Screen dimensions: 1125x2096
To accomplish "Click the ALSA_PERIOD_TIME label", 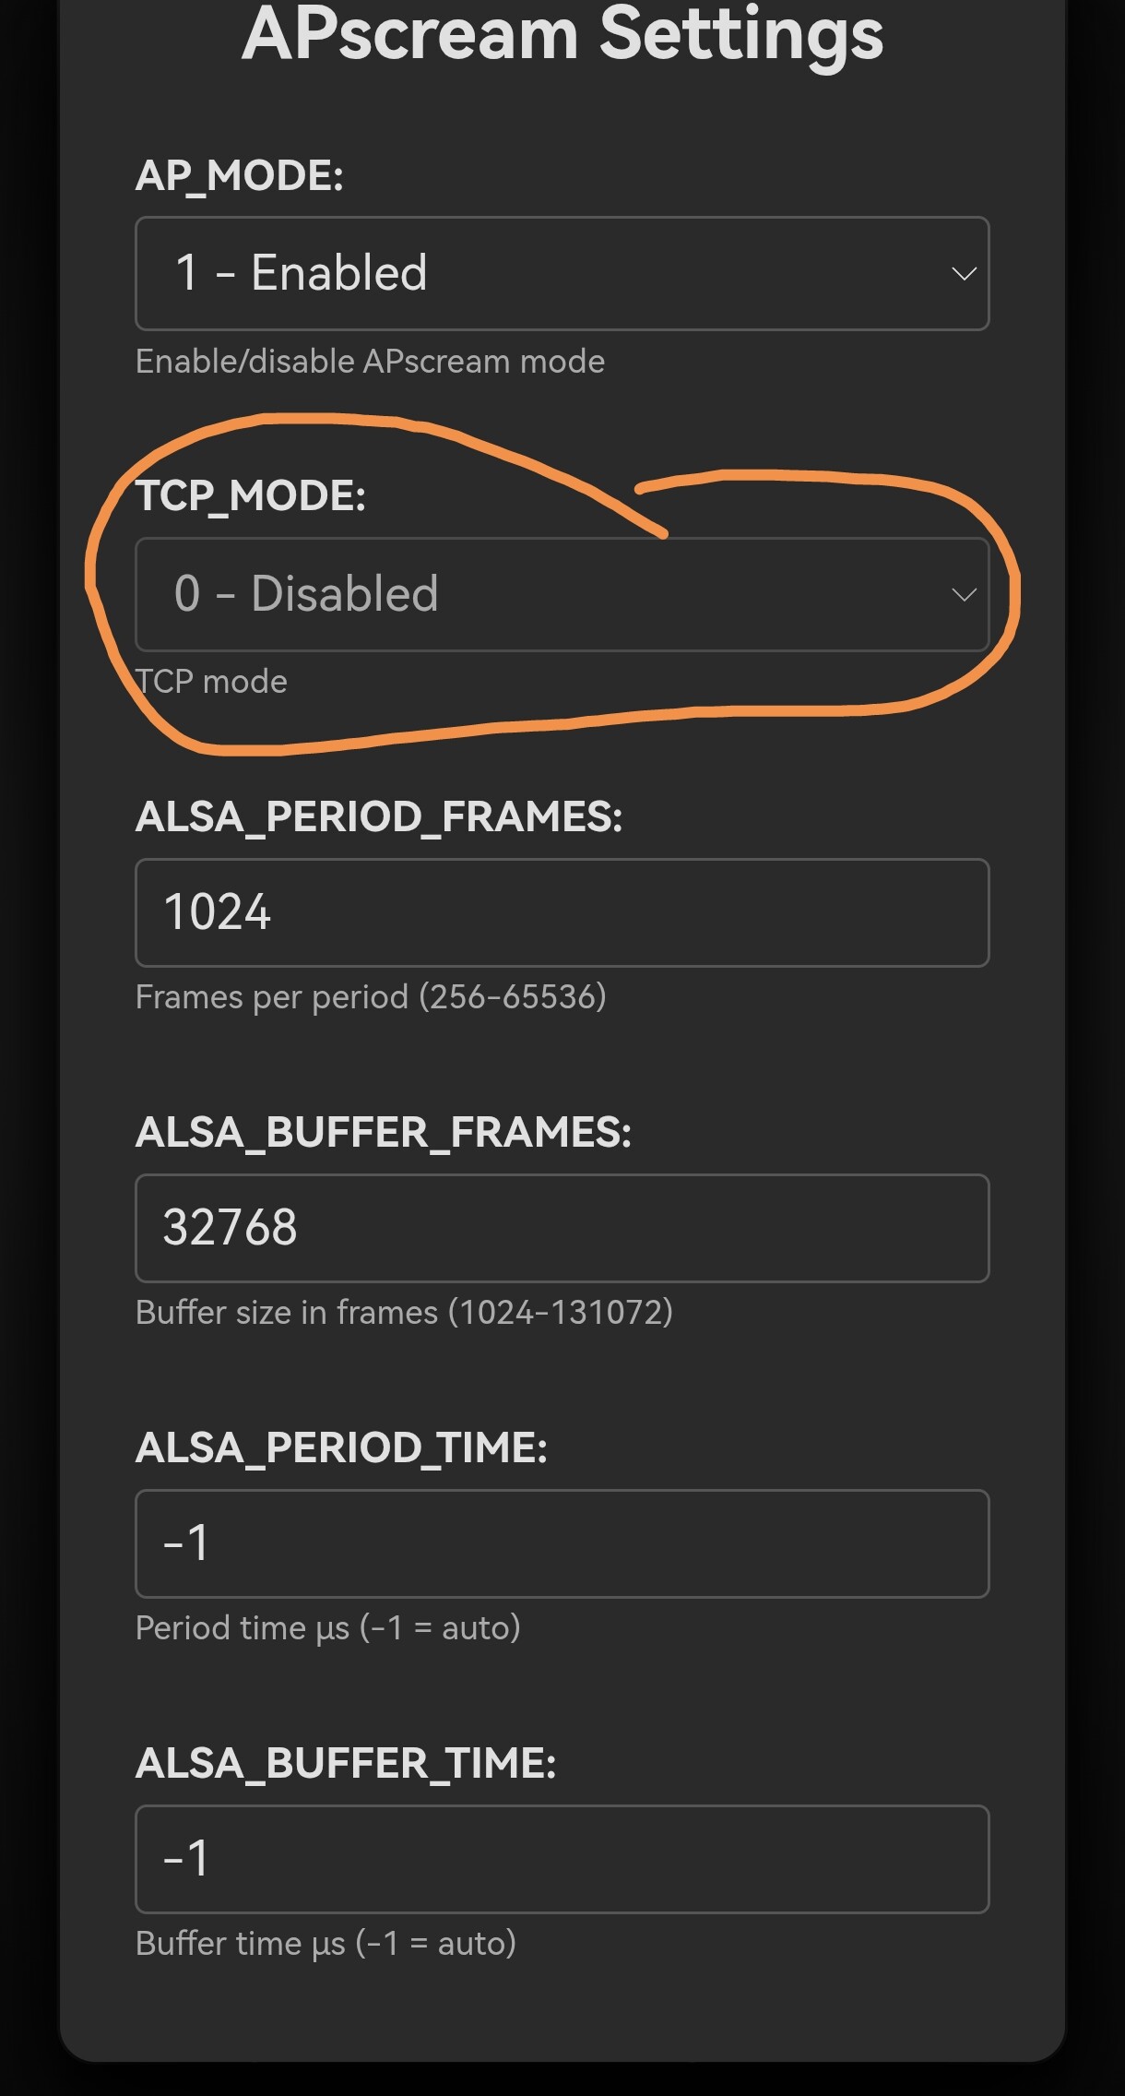I will 341,1448.
